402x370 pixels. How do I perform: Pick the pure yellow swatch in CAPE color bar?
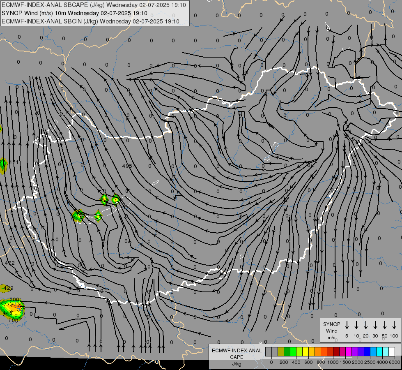pos(306,351)
